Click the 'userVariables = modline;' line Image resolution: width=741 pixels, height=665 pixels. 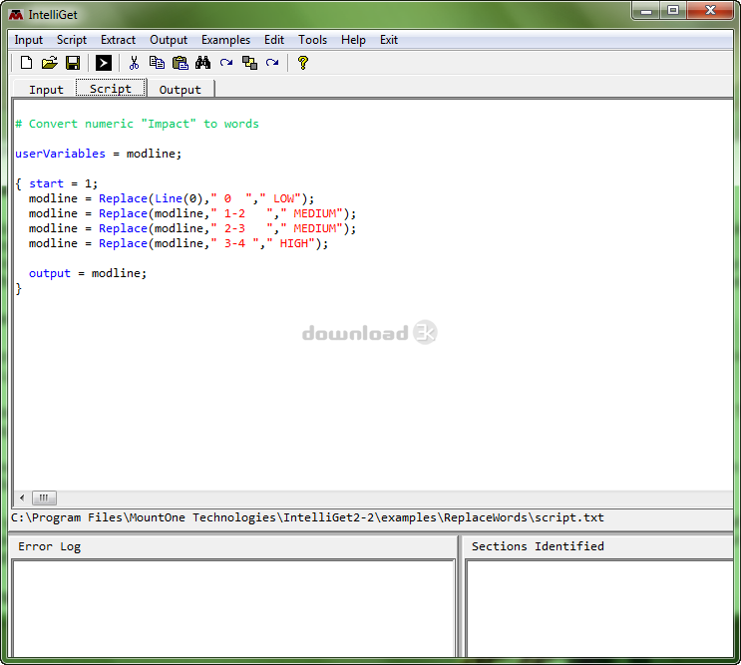(x=99, y=154)
